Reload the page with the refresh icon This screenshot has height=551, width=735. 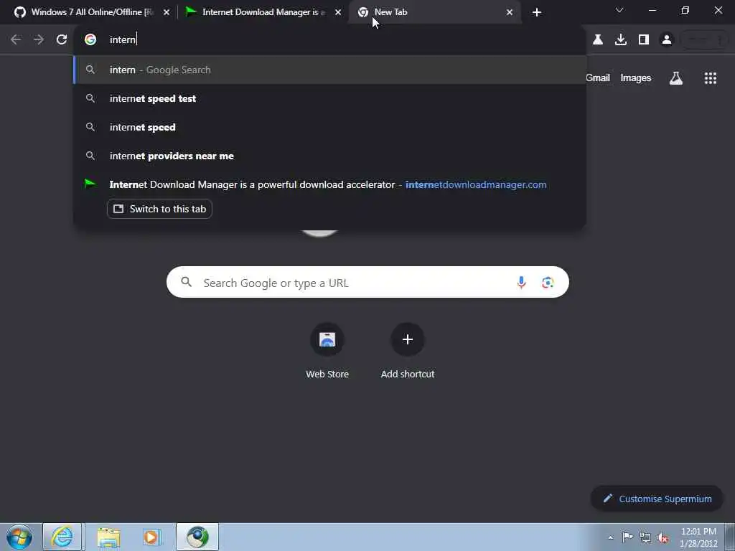click(x=62, y=39)
